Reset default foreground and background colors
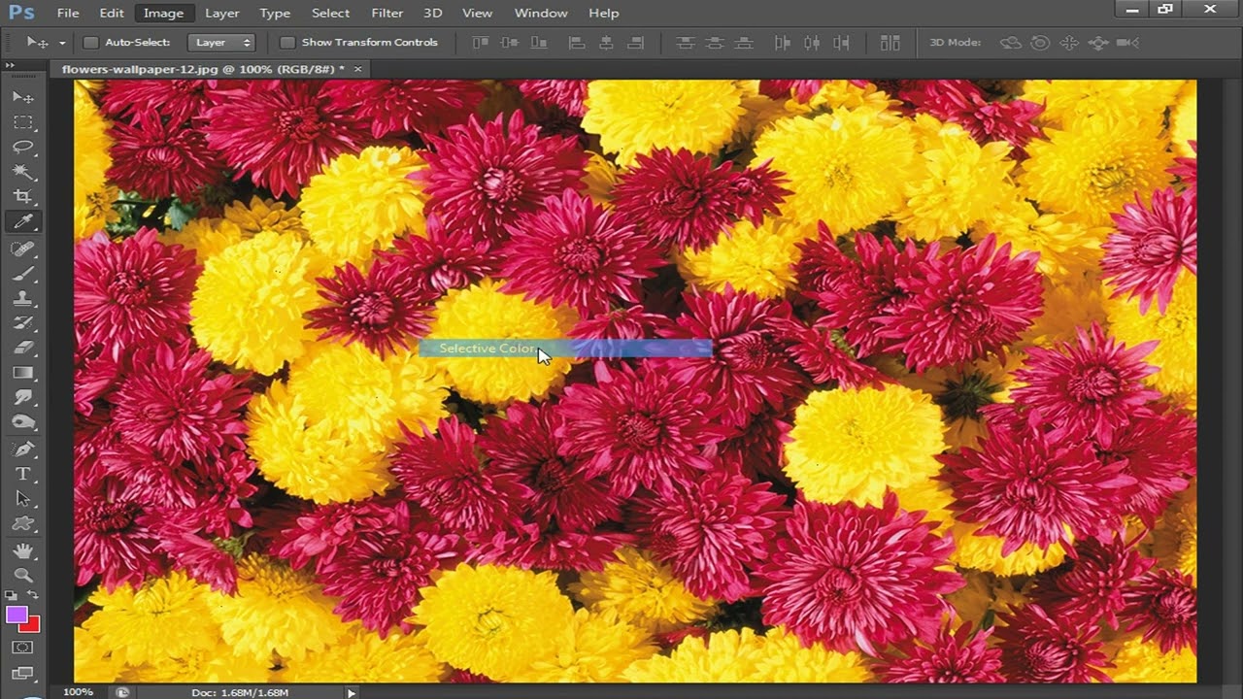 [x=13, y=595]
